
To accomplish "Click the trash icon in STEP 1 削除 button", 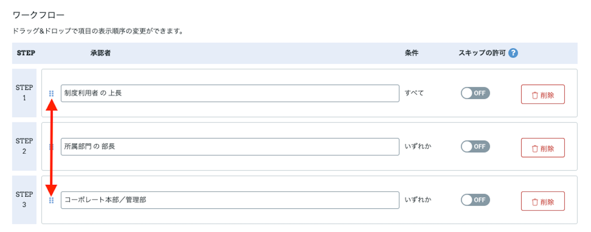I will pyautogui.click(x=534, y=95).
